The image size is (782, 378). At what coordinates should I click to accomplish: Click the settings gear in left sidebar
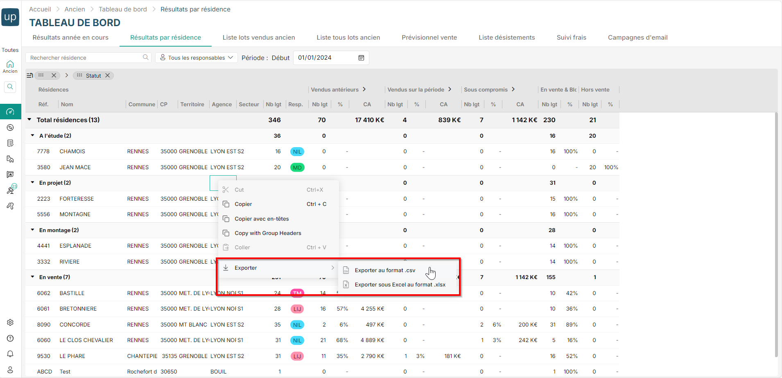pos(10,322)
